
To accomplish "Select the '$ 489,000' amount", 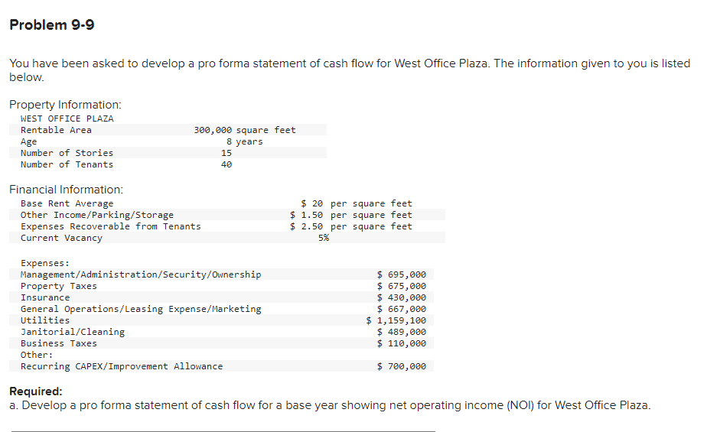I will coord(401,332).
